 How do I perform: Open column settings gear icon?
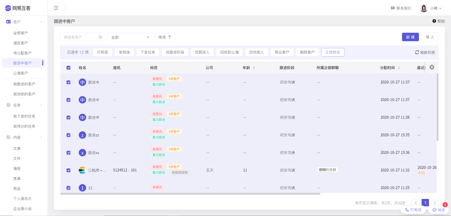pos(432,68)
